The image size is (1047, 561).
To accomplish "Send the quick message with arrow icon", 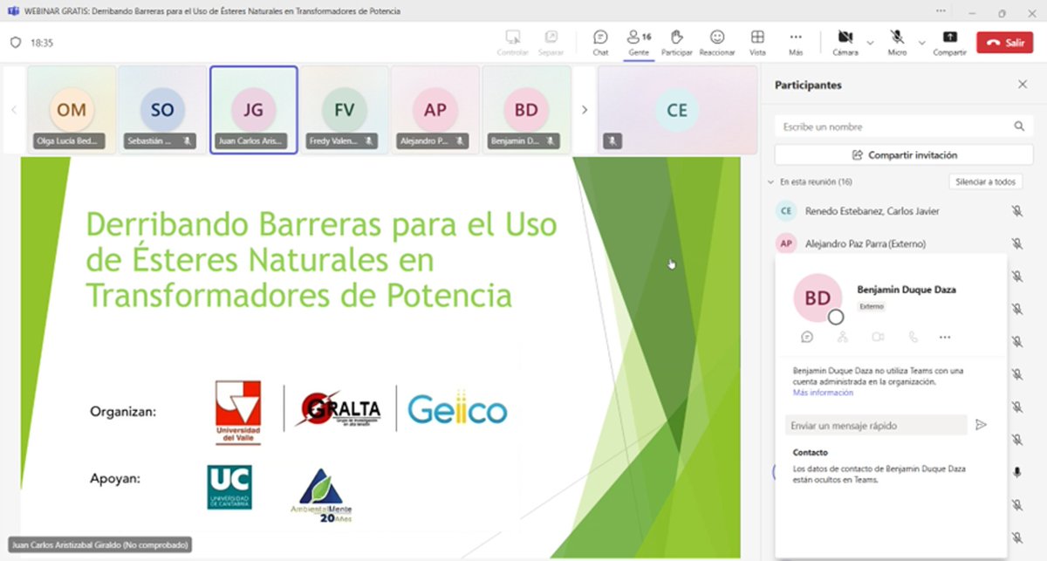I will point(982,425).
